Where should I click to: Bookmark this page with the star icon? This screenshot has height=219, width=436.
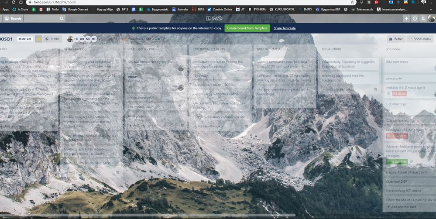[352, 2]
